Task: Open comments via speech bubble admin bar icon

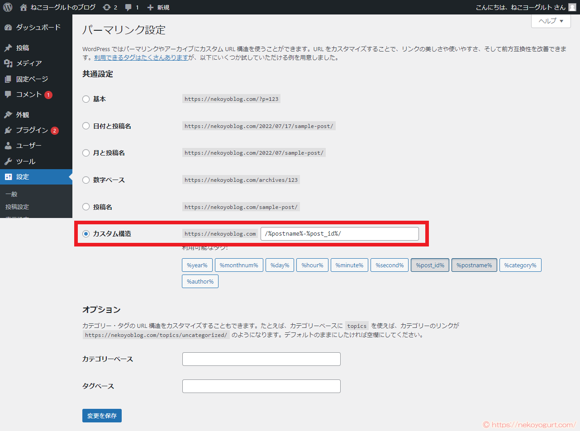Action: click(128, 7)
